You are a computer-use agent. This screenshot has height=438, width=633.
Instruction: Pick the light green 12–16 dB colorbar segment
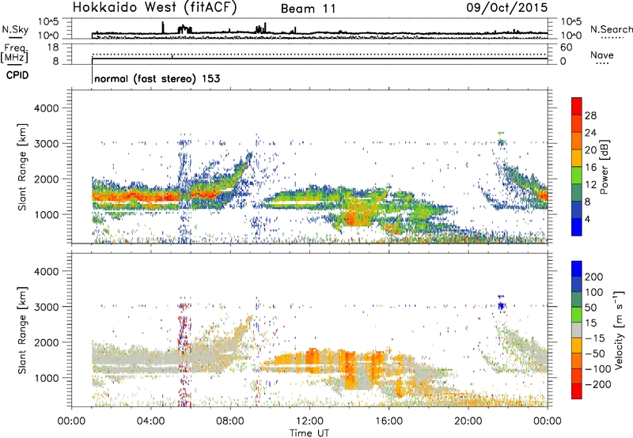pyautogui.click(x=577, y=176)
